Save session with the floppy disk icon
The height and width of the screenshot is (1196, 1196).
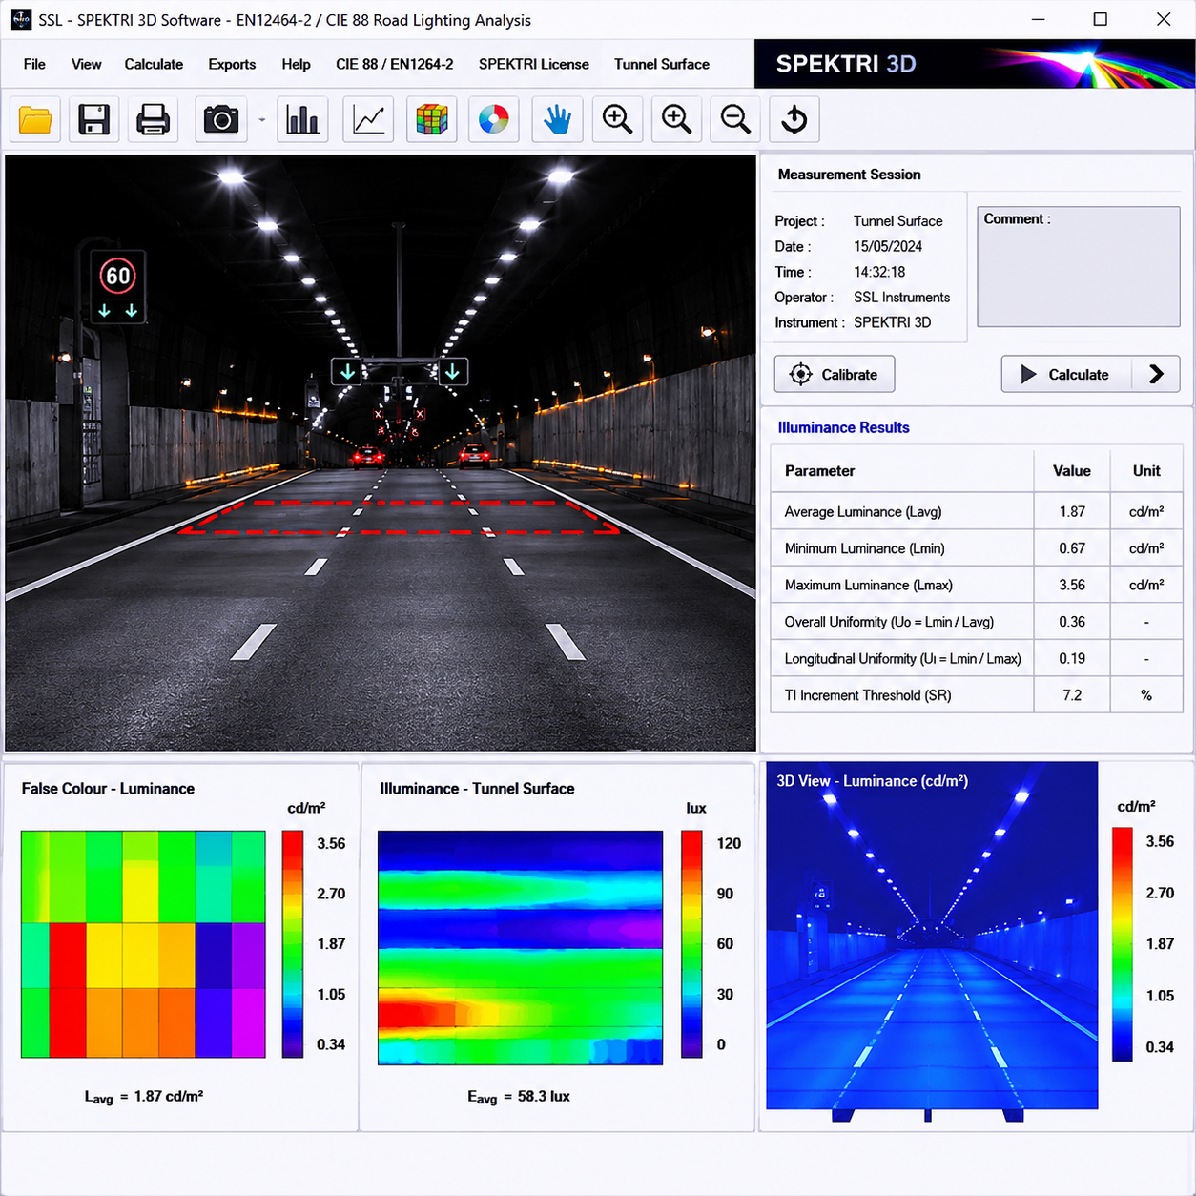point(94,119)
